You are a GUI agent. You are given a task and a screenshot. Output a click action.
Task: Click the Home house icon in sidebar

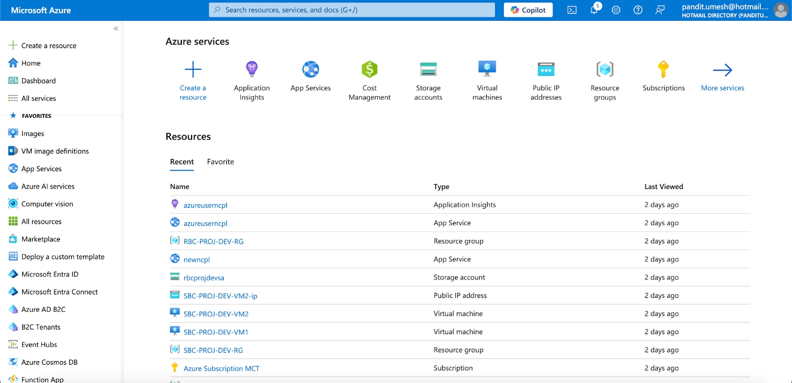coord(13,63)
